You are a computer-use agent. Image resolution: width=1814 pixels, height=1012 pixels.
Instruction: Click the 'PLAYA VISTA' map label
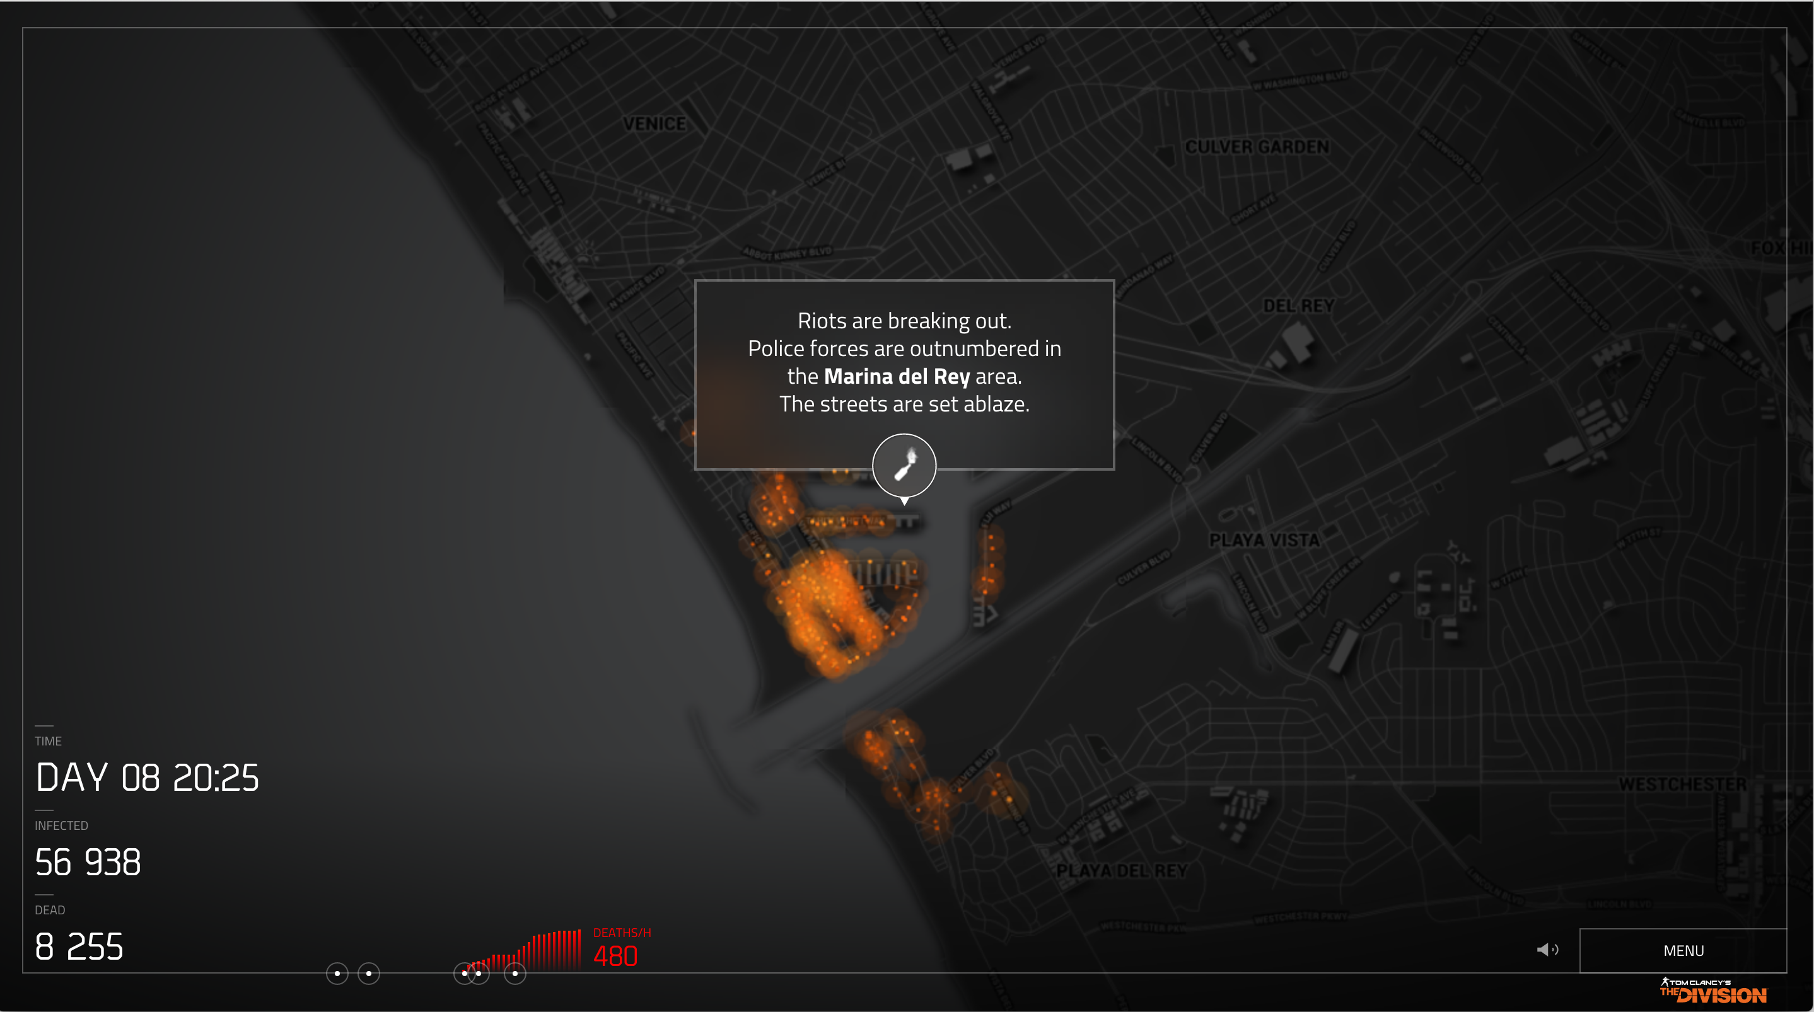pyautogui.click(x=1264, y=541)
